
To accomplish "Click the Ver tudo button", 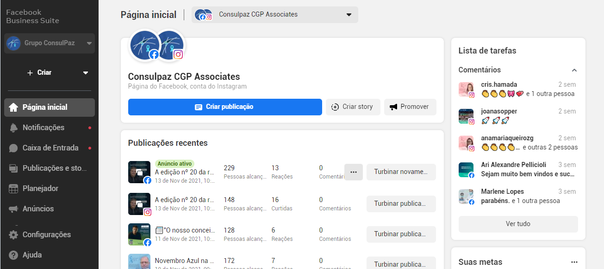I will click(518, 224).
